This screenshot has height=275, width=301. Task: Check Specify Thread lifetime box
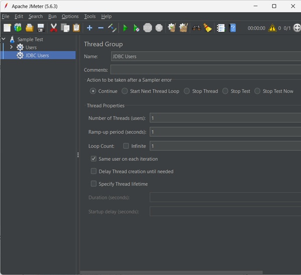click(x=93, y=184)
